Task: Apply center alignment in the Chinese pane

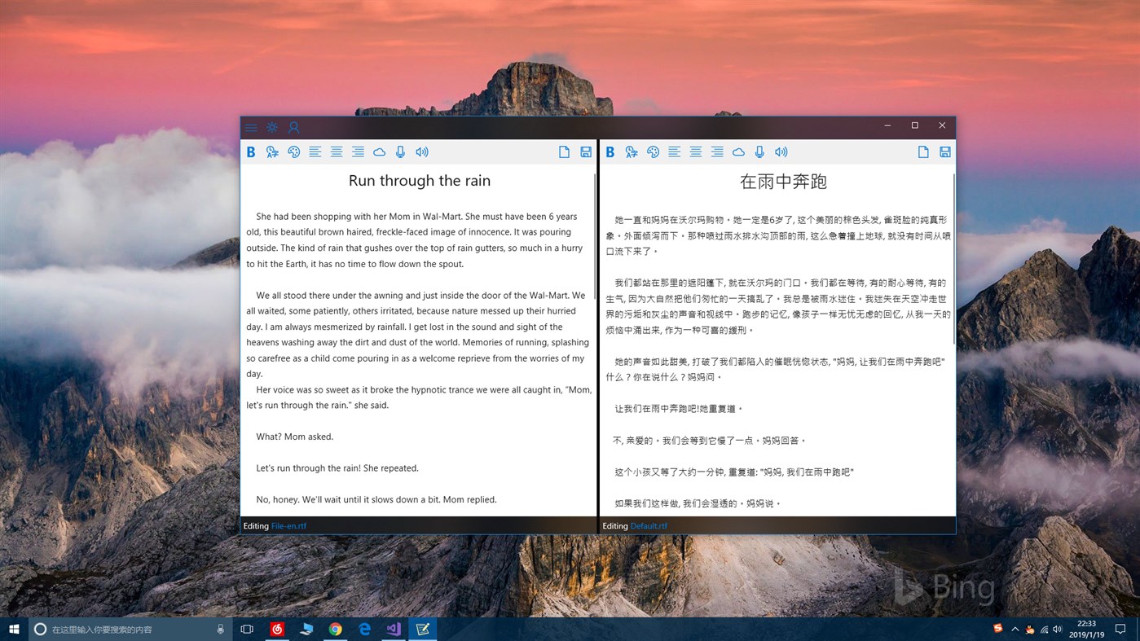Action: 695,151
